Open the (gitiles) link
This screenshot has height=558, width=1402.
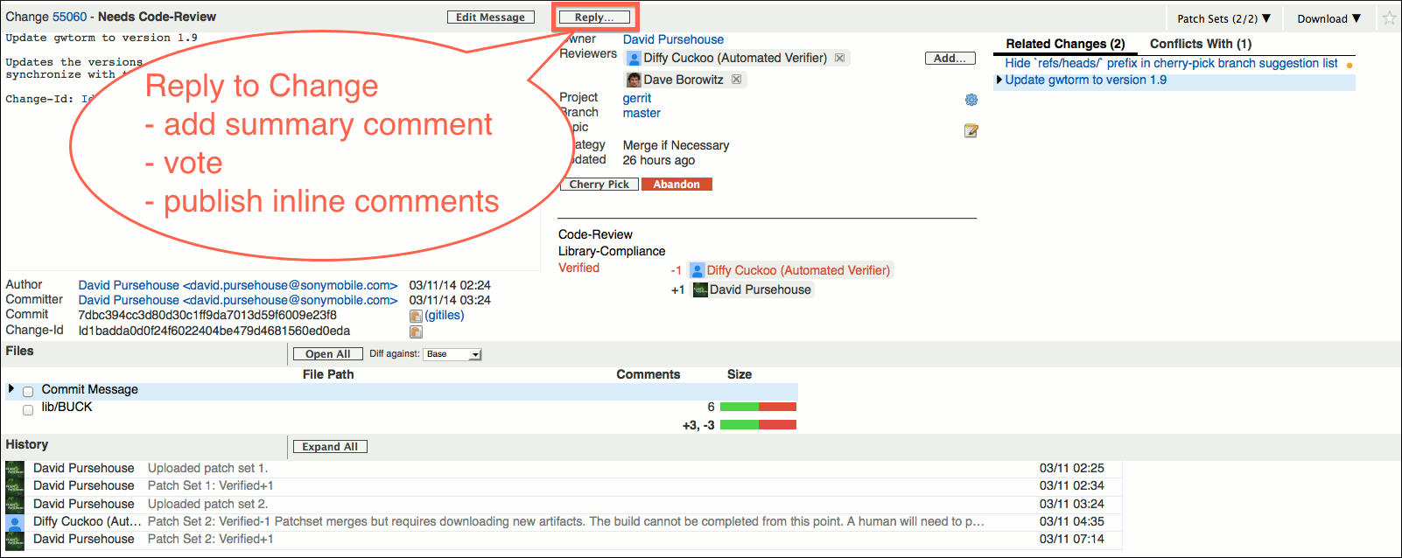coord(445,315)
